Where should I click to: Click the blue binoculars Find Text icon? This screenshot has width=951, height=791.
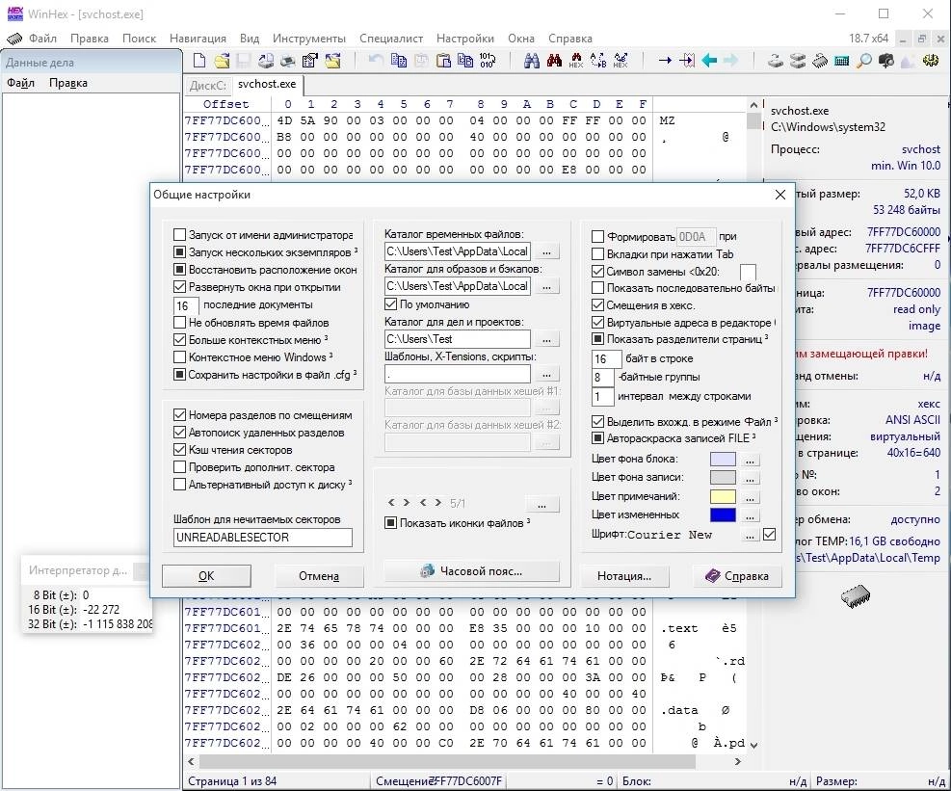[x=532, y=60]
